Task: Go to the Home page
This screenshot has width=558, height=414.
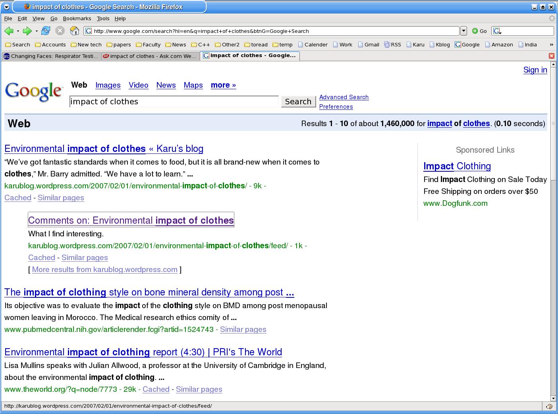Action: pyautogui.click(x=74, y=31)
